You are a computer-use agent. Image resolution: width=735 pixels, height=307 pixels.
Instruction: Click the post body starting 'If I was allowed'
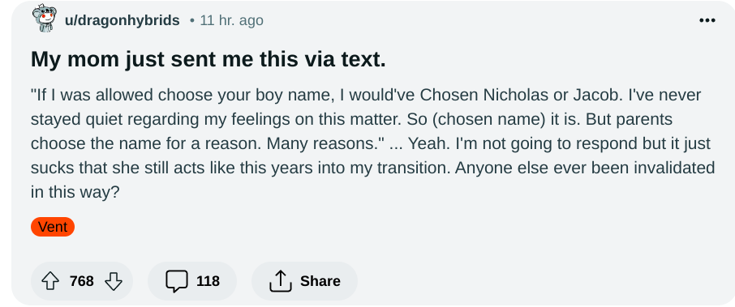tap(372, 143)
